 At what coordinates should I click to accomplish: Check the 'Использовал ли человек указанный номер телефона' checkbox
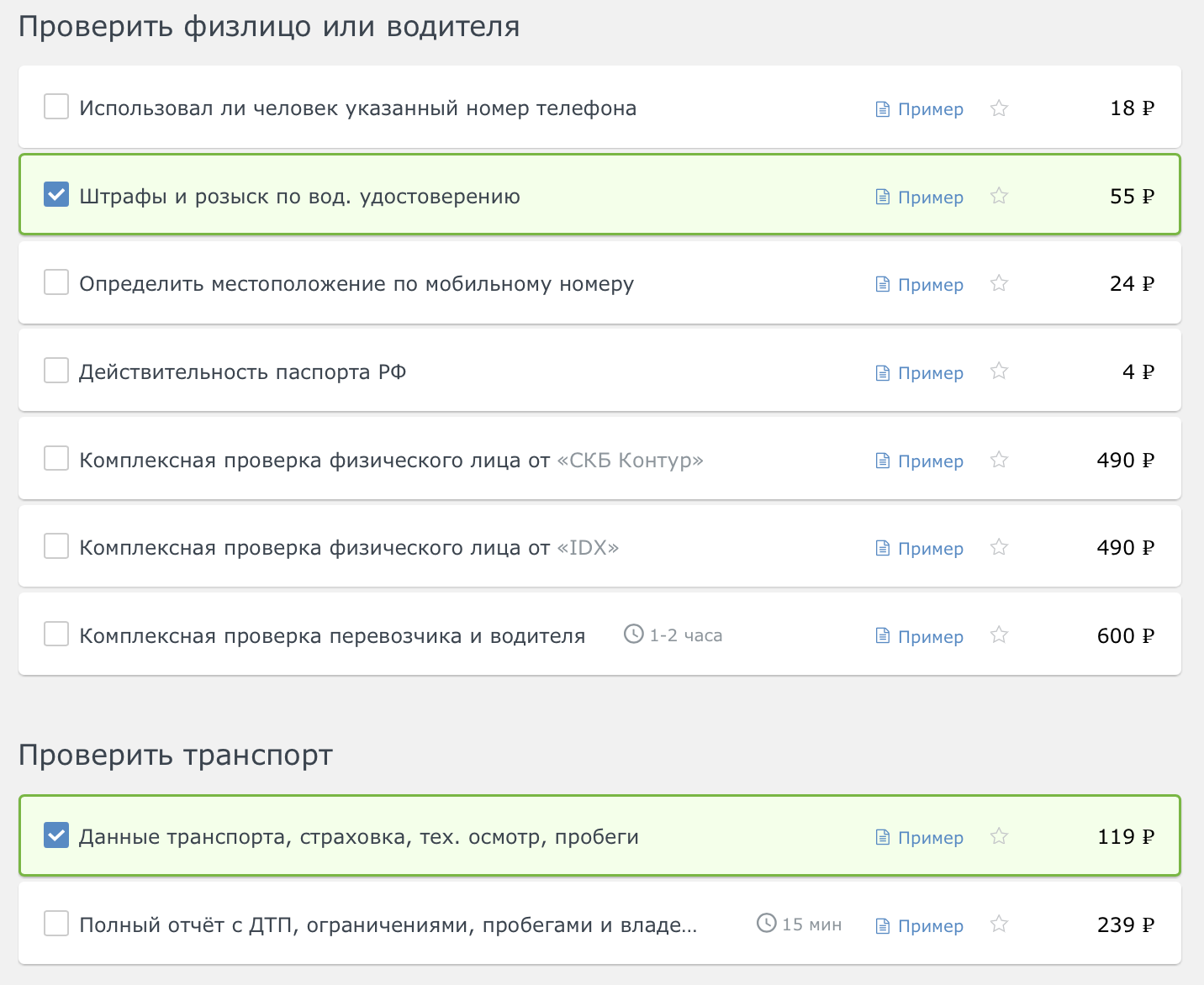point(56,107)
